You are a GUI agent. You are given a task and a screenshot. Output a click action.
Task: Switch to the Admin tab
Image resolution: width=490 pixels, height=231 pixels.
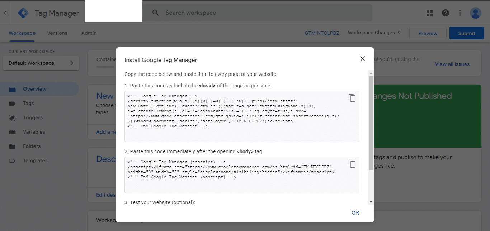[89, 33]
